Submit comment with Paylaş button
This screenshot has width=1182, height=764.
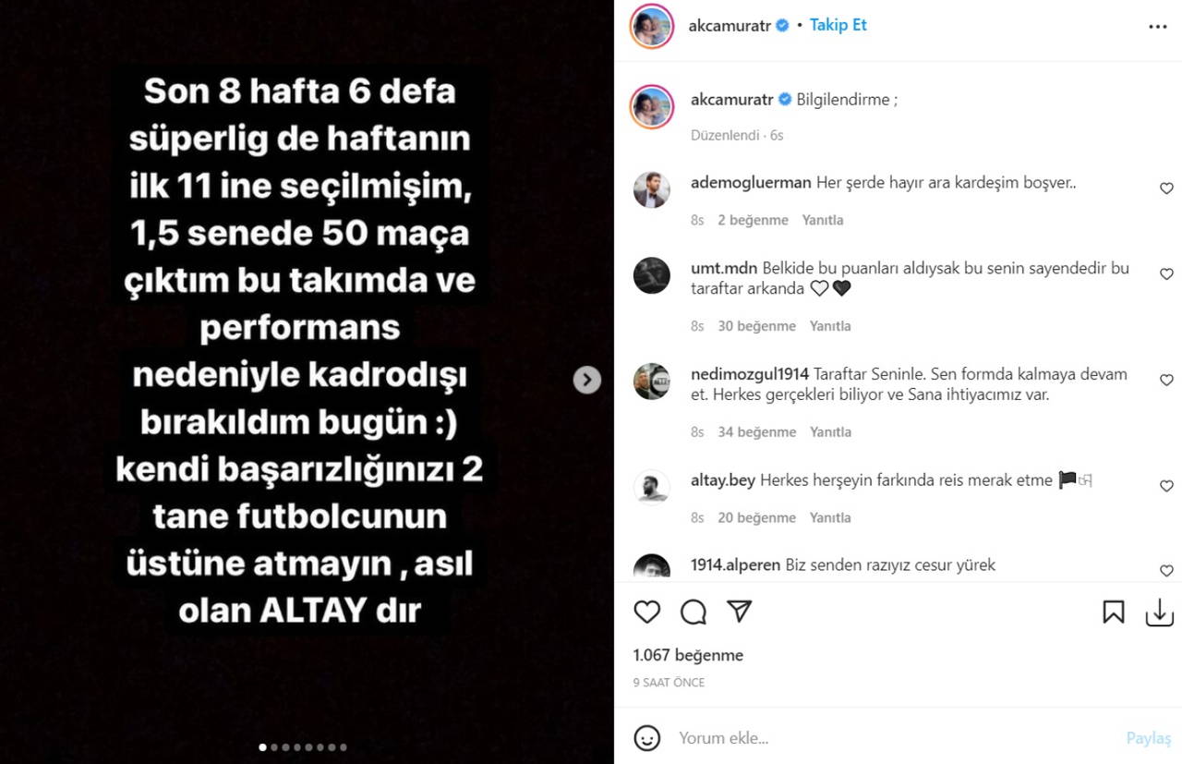click(1149, 738)
